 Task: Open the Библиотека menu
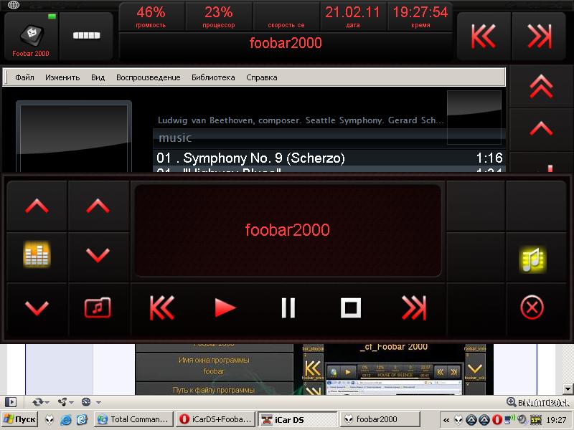pyautogui.click(x=213, y=77)
